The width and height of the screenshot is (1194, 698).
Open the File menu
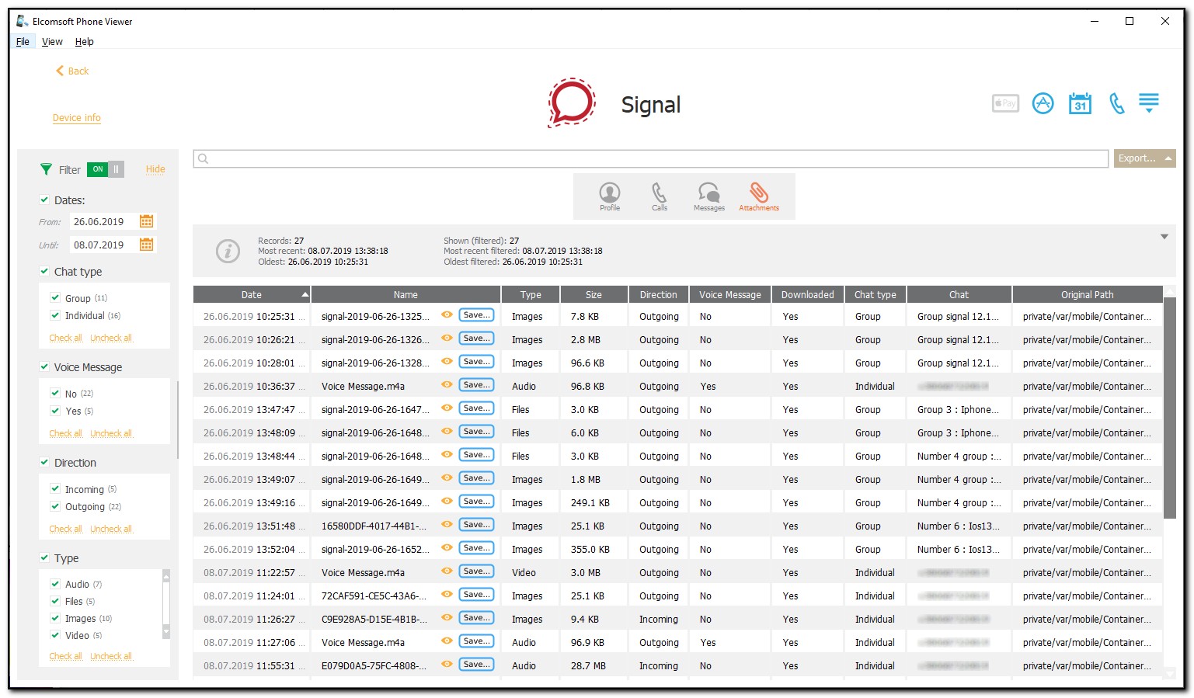coord(23,42)
